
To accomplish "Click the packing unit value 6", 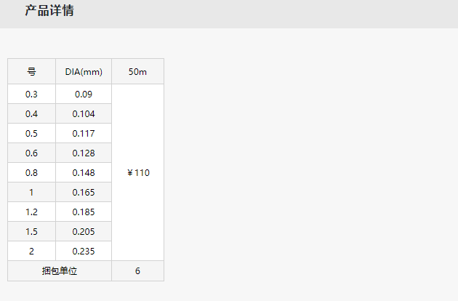I will (x=137, y=271).
